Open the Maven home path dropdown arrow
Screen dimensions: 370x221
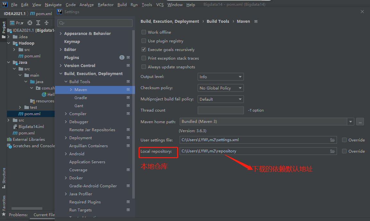pyautogui.click(x=350, y=122)
